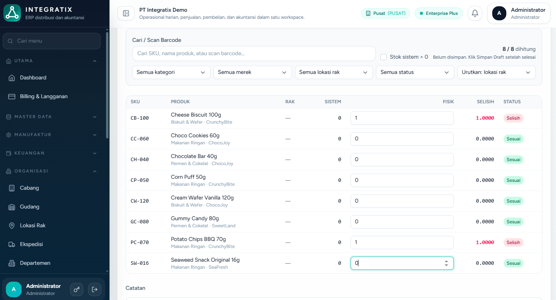Screen dimensions: 556x300
Task: Expand the KEUANGAN section
Action: click(52, 153)
